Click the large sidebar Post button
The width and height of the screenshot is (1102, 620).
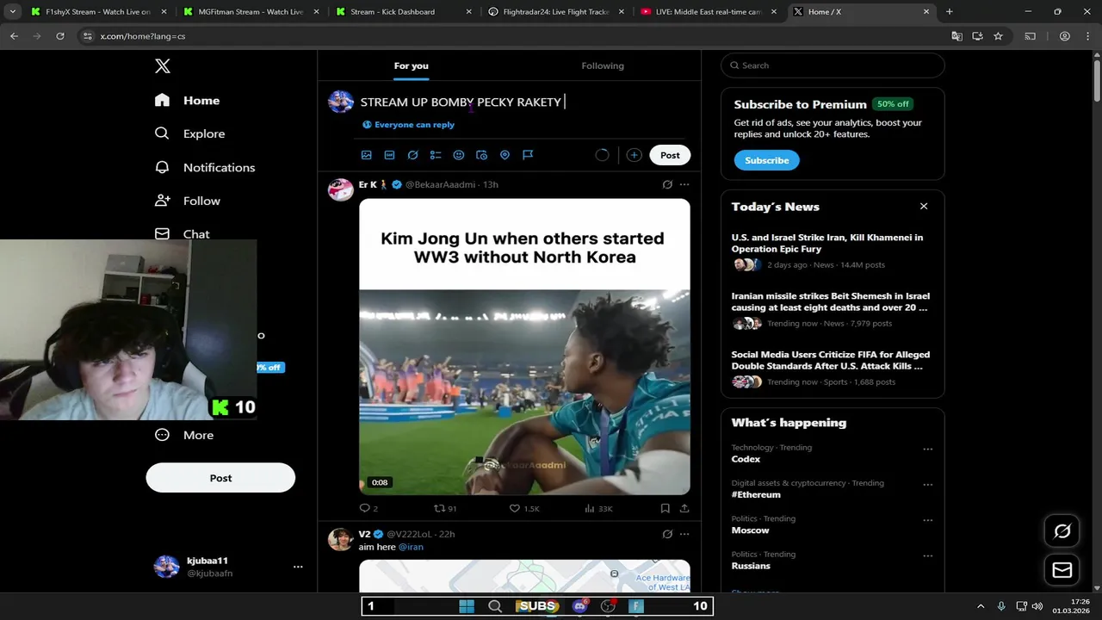(x=220, y=478)
